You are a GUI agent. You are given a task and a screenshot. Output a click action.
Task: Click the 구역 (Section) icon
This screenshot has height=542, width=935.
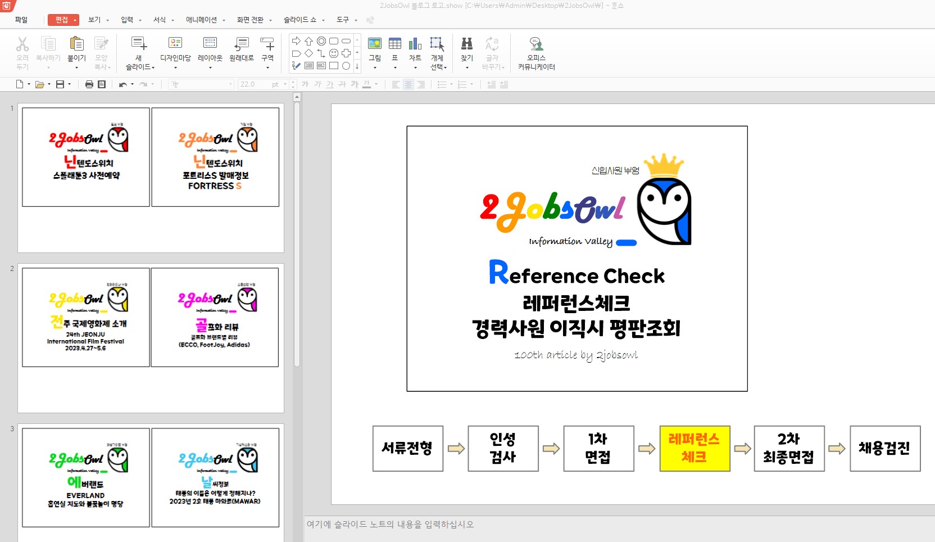(267, 43)
